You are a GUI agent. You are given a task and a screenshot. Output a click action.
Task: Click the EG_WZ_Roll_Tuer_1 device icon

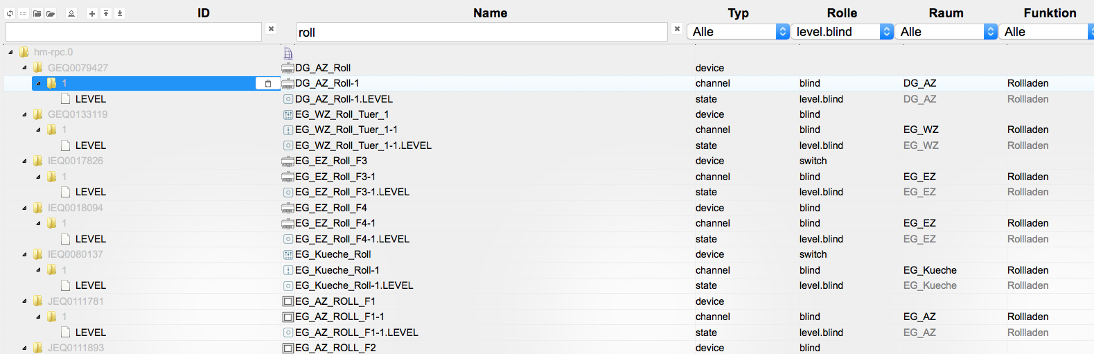point(288,114)
